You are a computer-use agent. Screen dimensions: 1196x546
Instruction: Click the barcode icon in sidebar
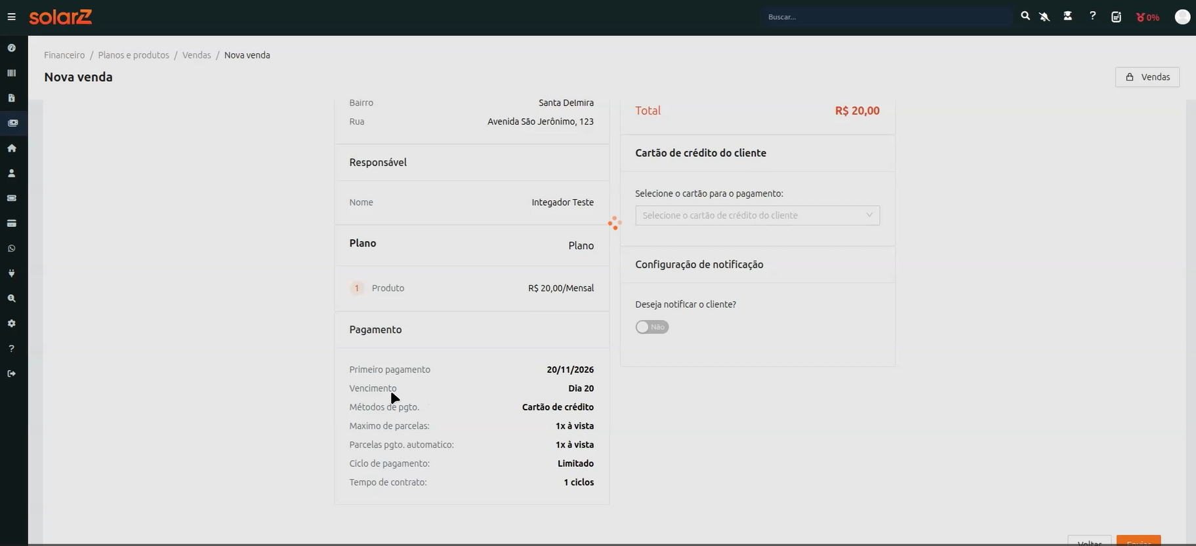[x=12, y=73]
